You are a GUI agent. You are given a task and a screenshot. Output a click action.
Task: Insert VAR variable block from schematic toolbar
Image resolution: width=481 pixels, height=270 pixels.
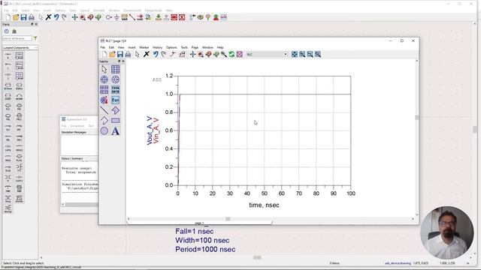[x=124, y=17]
